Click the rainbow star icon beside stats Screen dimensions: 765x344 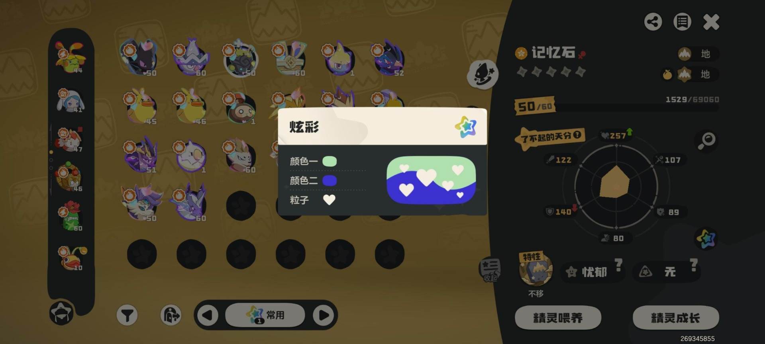pos(706,239)
